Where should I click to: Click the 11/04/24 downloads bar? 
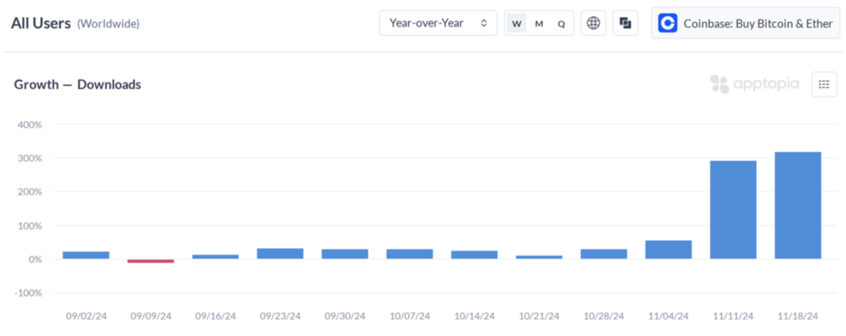[x=668, y=249]
